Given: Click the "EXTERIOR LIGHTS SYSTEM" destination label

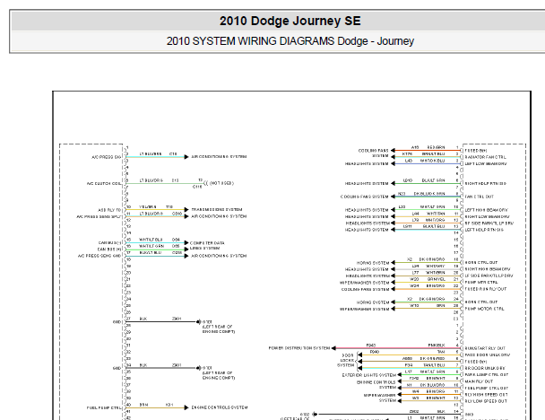Looking at the screenshot, I should (x=368, y=375).
